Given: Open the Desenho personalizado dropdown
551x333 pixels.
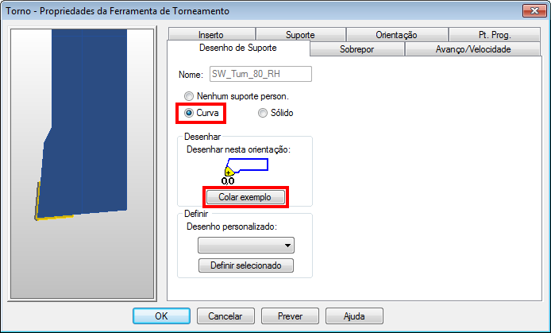Looking at the screenshot, I should tap(246, 245).
